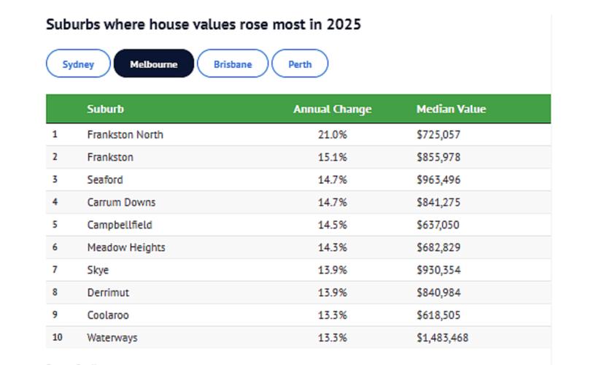Select the Seaford row name
Screen dimensions: 599x365
point(105,180)
